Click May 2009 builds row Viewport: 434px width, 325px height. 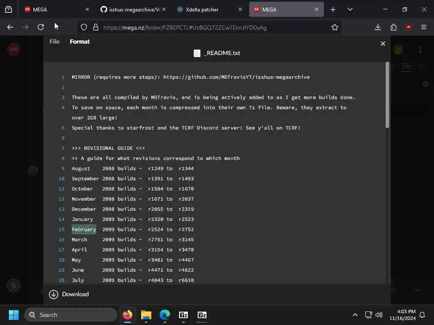[x=133, y=260]
